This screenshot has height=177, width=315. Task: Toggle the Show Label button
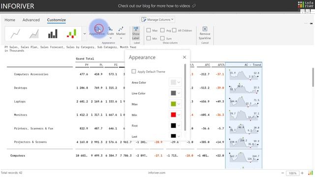tap(136, 33)
